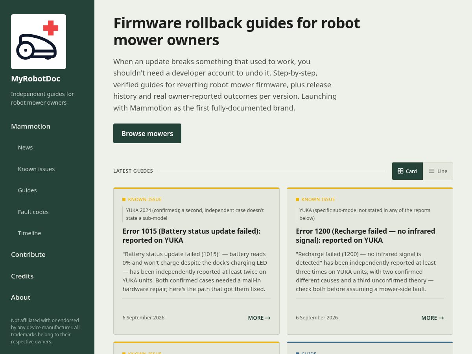
Task: Click the 'When an update breaks something' intro paragraph
Action: [225, 85]
